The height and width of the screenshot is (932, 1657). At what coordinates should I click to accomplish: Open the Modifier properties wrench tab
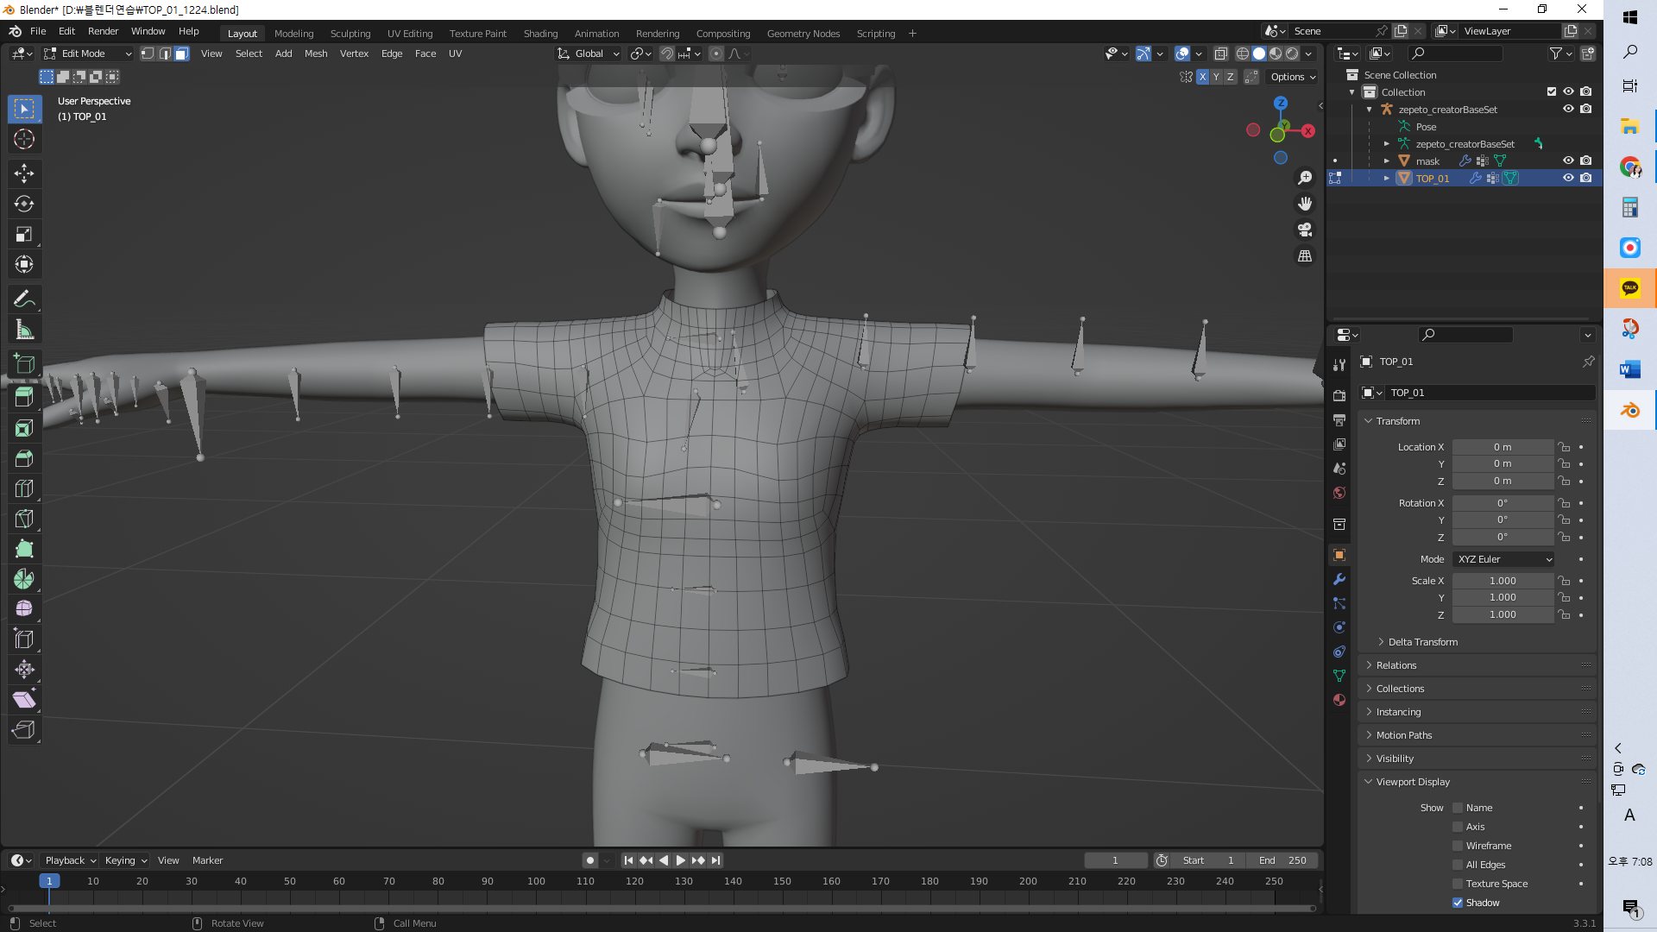(1339, 579)
